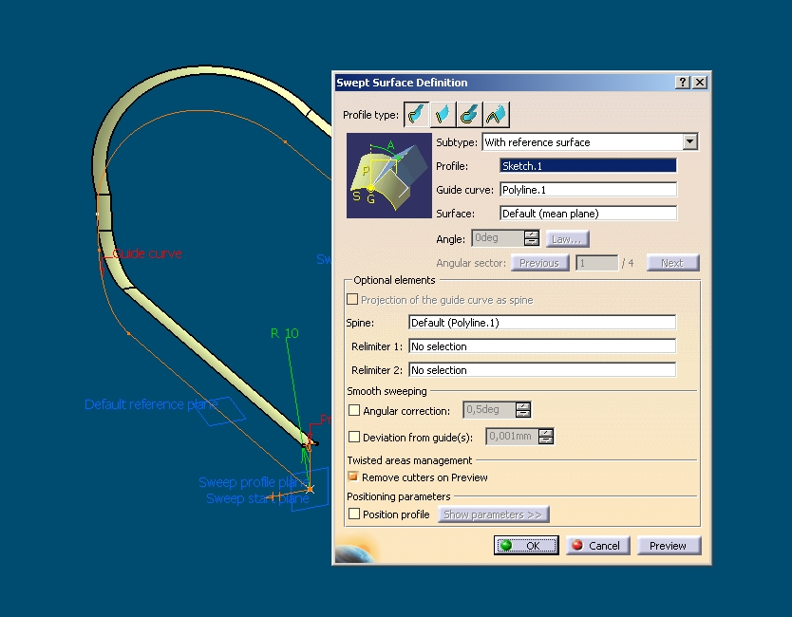
Task: Click the Deviation 0,001mm value field
Action: point(512,437)
